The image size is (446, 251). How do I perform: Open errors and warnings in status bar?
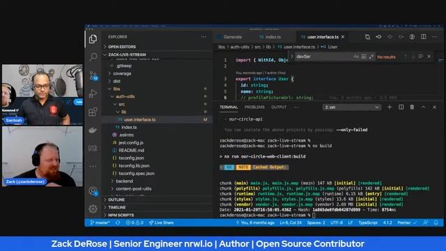point(134,222)
